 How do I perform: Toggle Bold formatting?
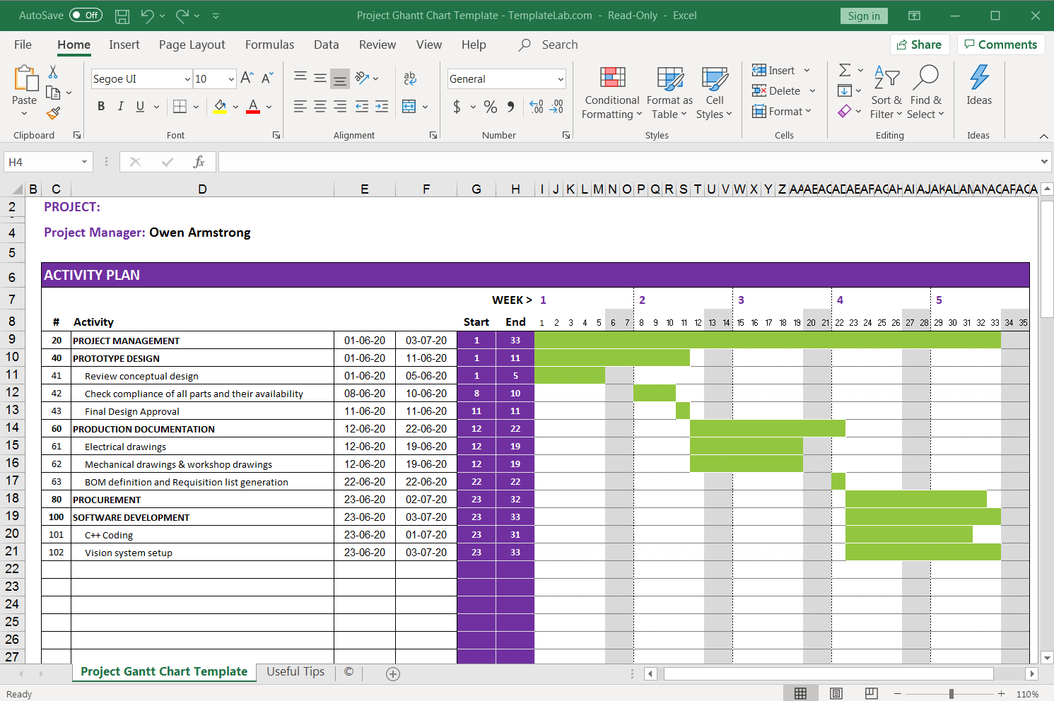101,107
